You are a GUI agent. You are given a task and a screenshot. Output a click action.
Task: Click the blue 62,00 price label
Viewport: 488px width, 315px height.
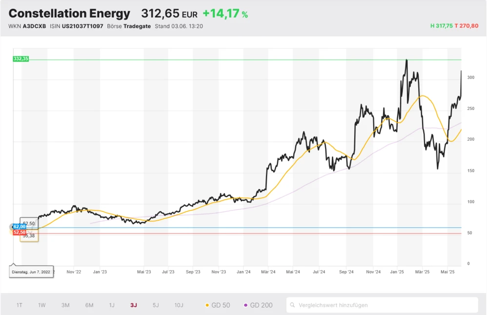tap(19, 227)
